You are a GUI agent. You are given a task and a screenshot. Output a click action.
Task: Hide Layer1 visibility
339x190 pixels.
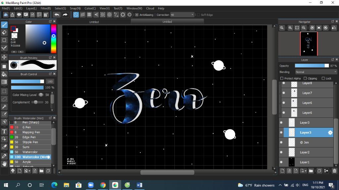(x=281, y=162)
